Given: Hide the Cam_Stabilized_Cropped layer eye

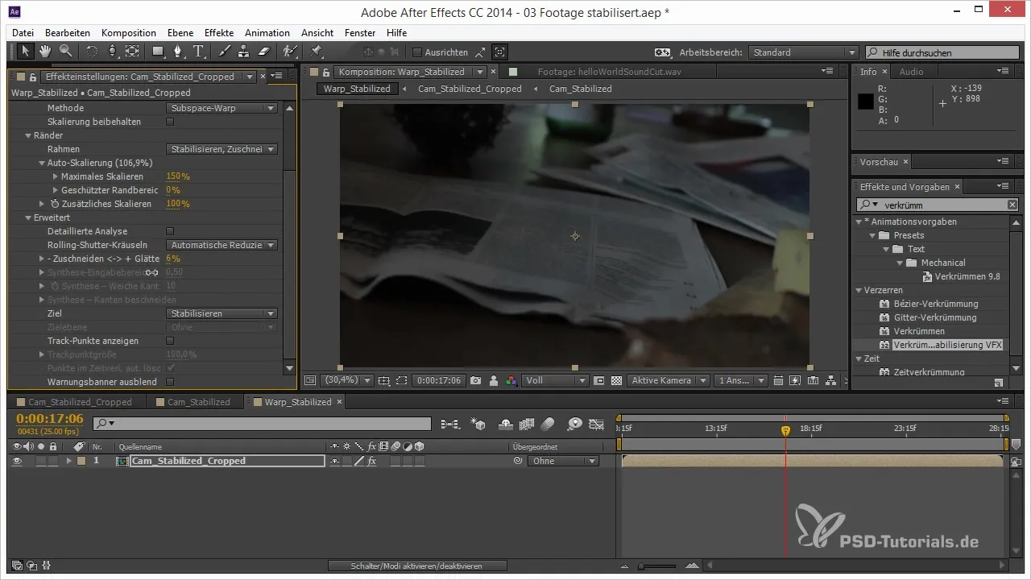Looking at the screenshot, I should (x=18, y=461).
